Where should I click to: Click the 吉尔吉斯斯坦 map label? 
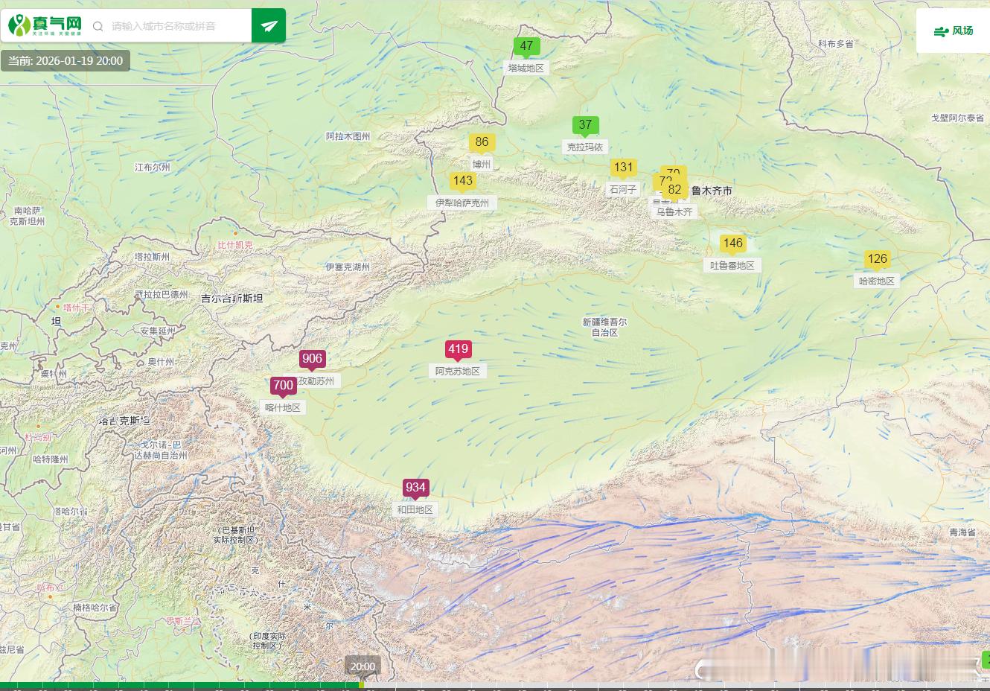point(231,299)
